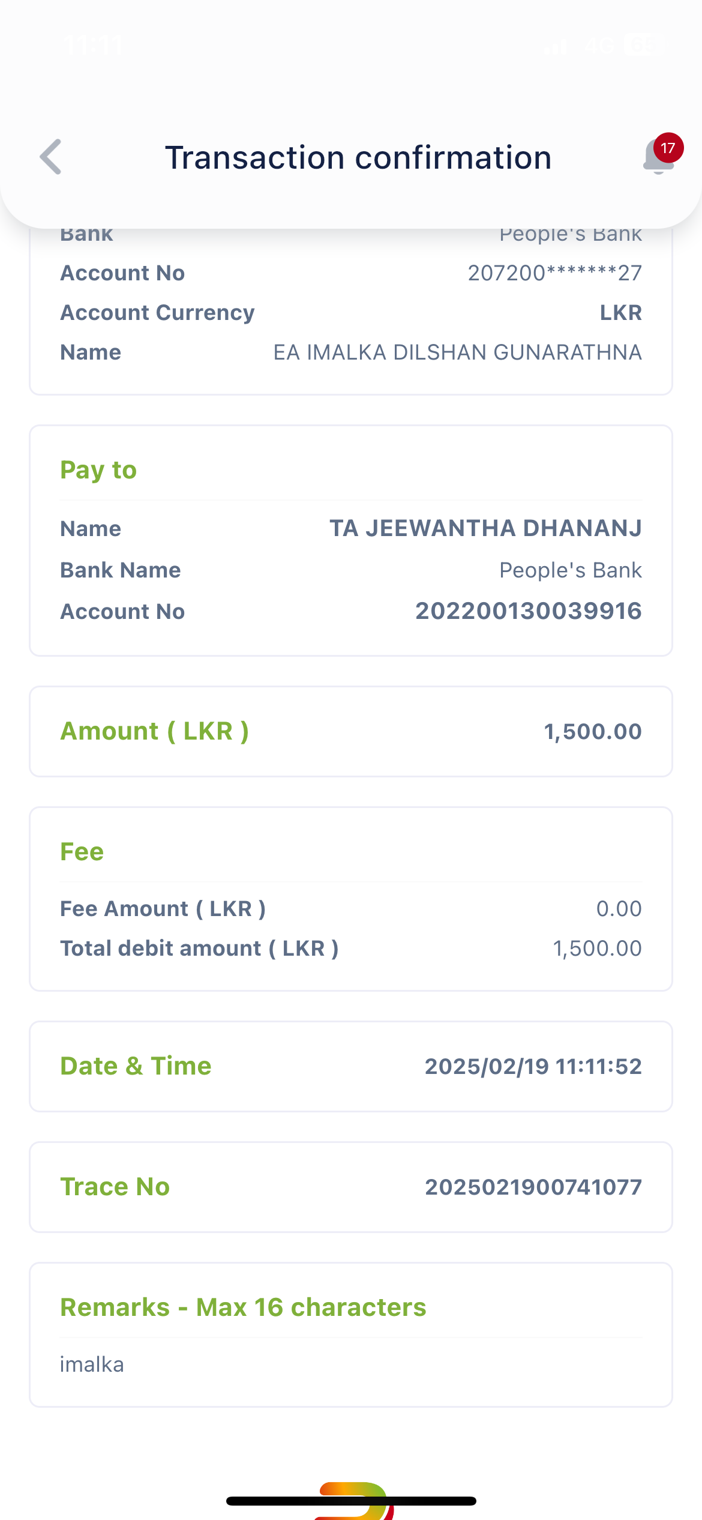Click the sender name EA IMALKA DILSHAN GUNARATHNA

click(x=457, y=352)
